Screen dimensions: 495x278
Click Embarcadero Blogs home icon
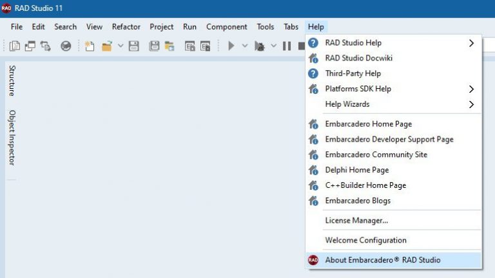313,201
